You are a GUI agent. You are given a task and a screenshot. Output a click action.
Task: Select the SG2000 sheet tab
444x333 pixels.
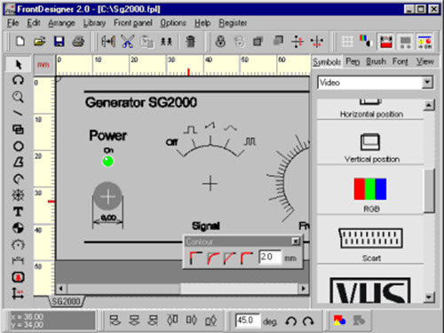(66, 301)
